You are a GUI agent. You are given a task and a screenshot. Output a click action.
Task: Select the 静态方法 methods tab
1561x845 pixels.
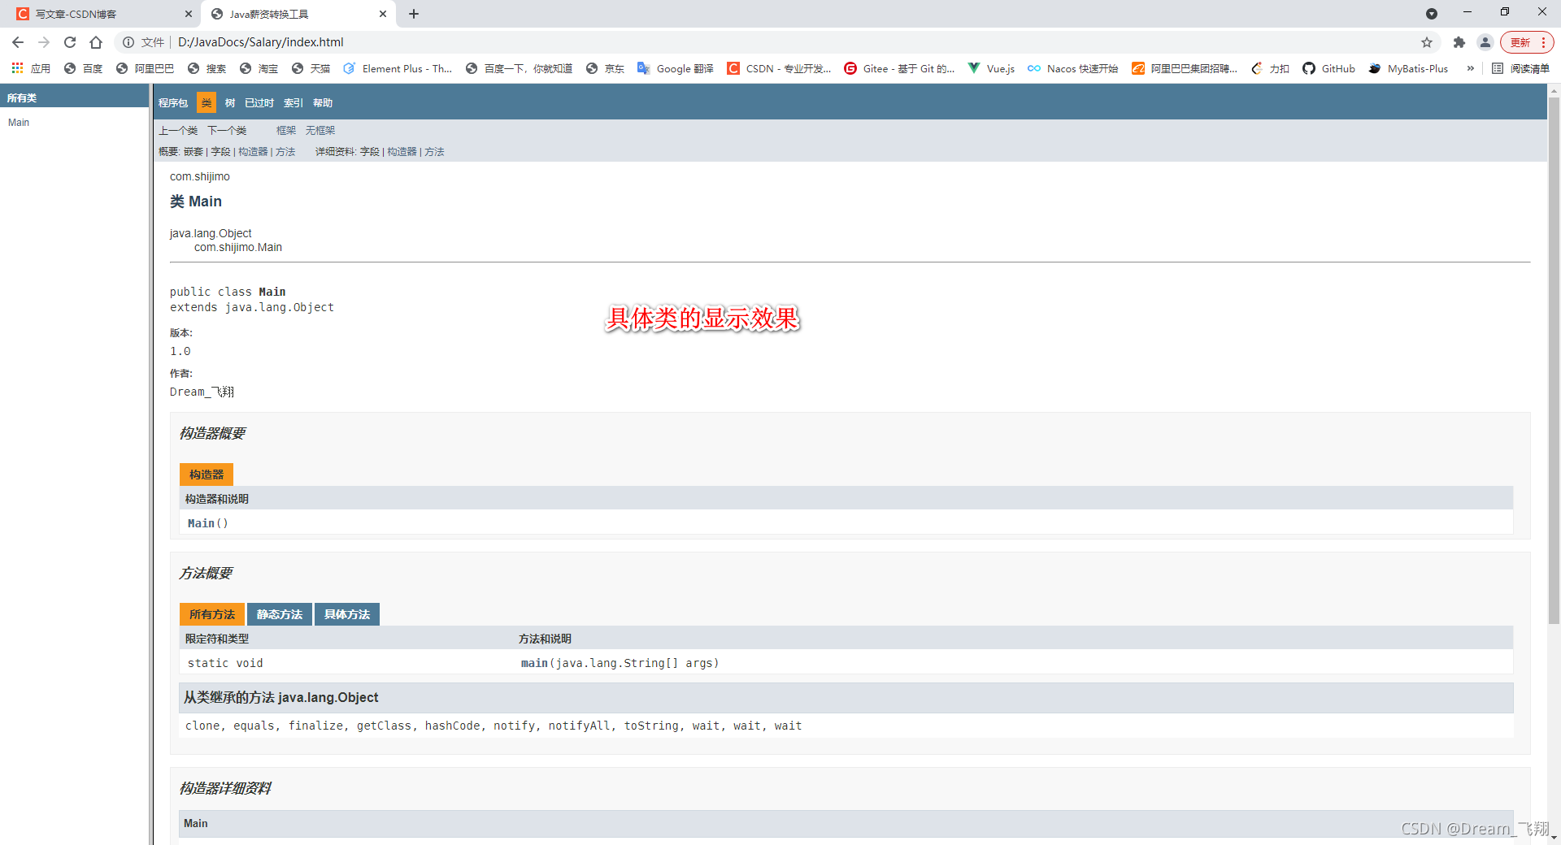point(279,614)
